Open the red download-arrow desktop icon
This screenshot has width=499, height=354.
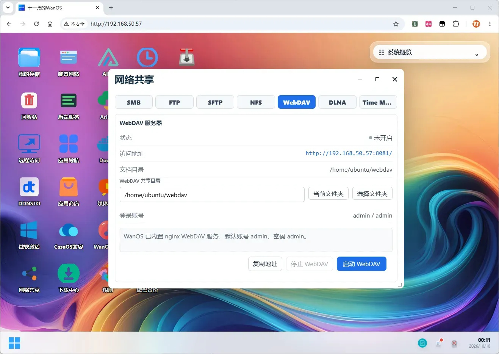pyautogui.click(x=186, y=58)
